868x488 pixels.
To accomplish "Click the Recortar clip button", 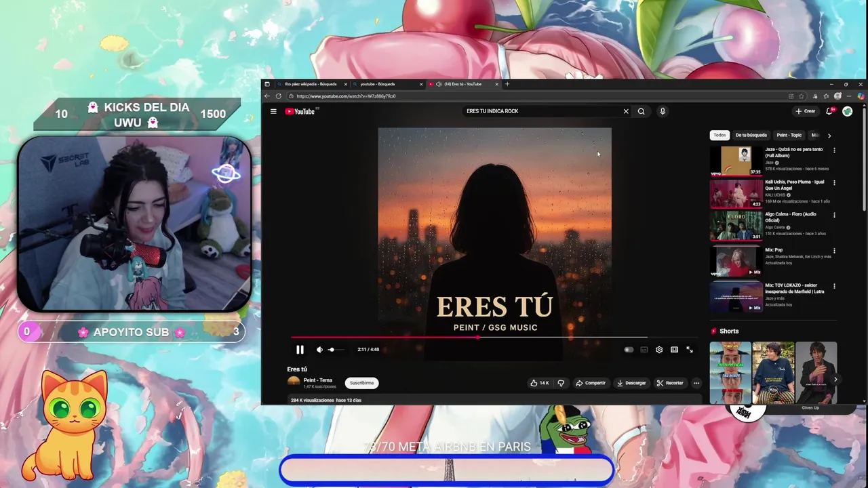I will pyautogui.click(x=670, y=383).
